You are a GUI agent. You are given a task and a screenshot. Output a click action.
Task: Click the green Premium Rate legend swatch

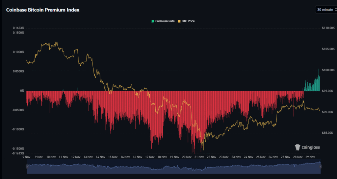[x=153, y=21]
